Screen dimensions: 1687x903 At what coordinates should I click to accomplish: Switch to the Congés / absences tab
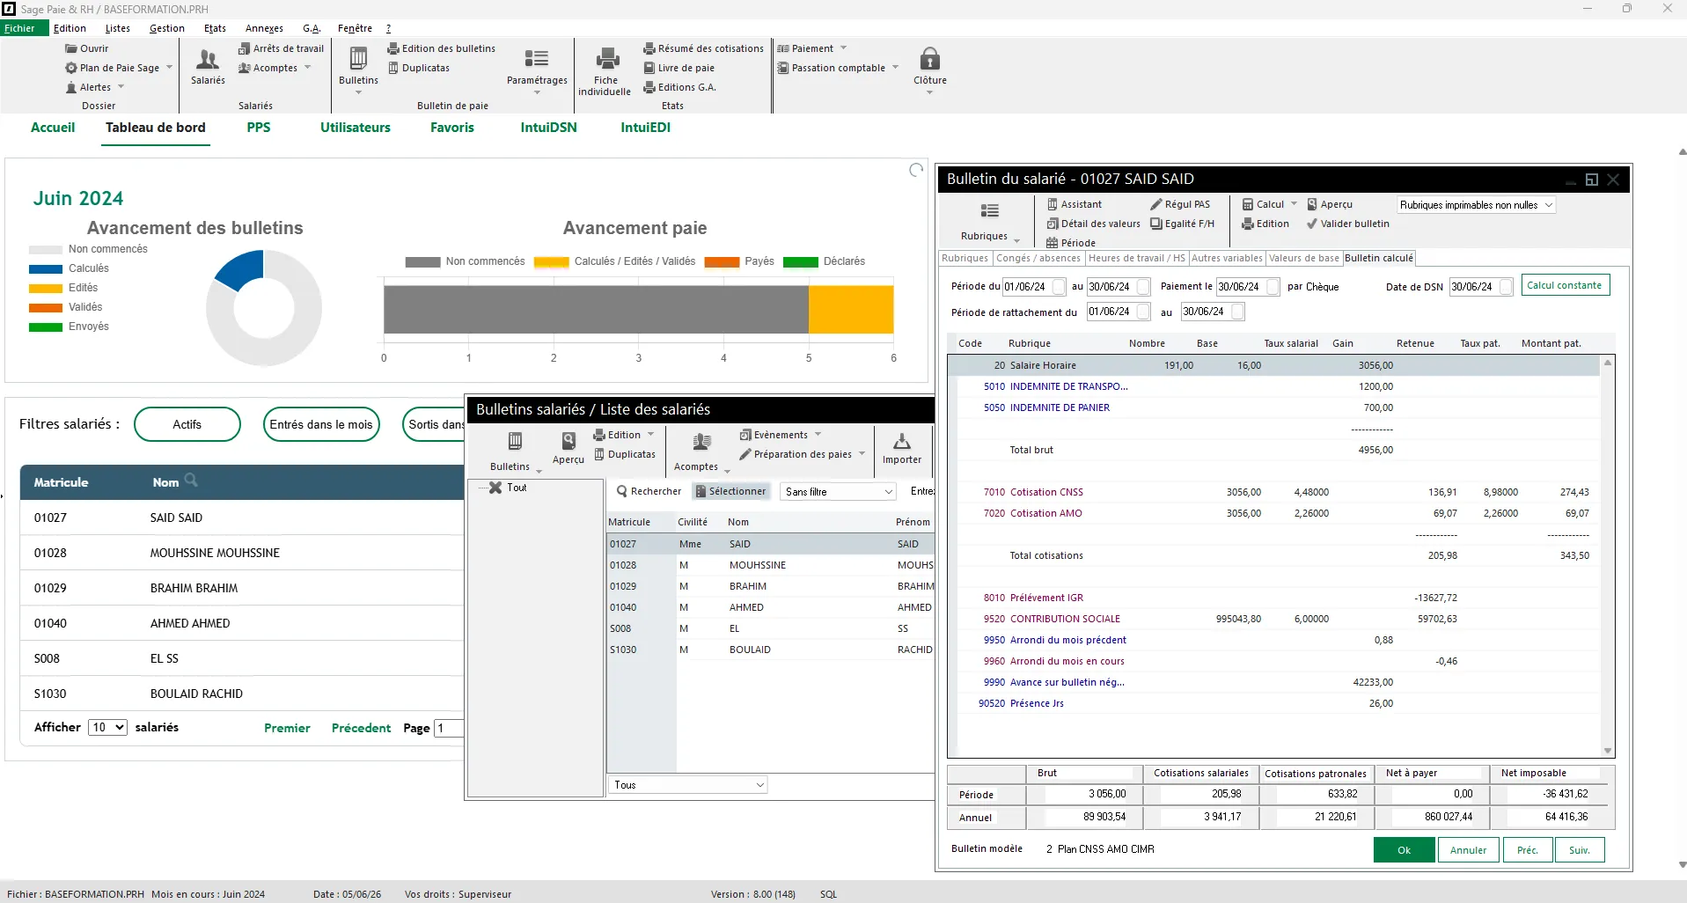coord(1038,258)
